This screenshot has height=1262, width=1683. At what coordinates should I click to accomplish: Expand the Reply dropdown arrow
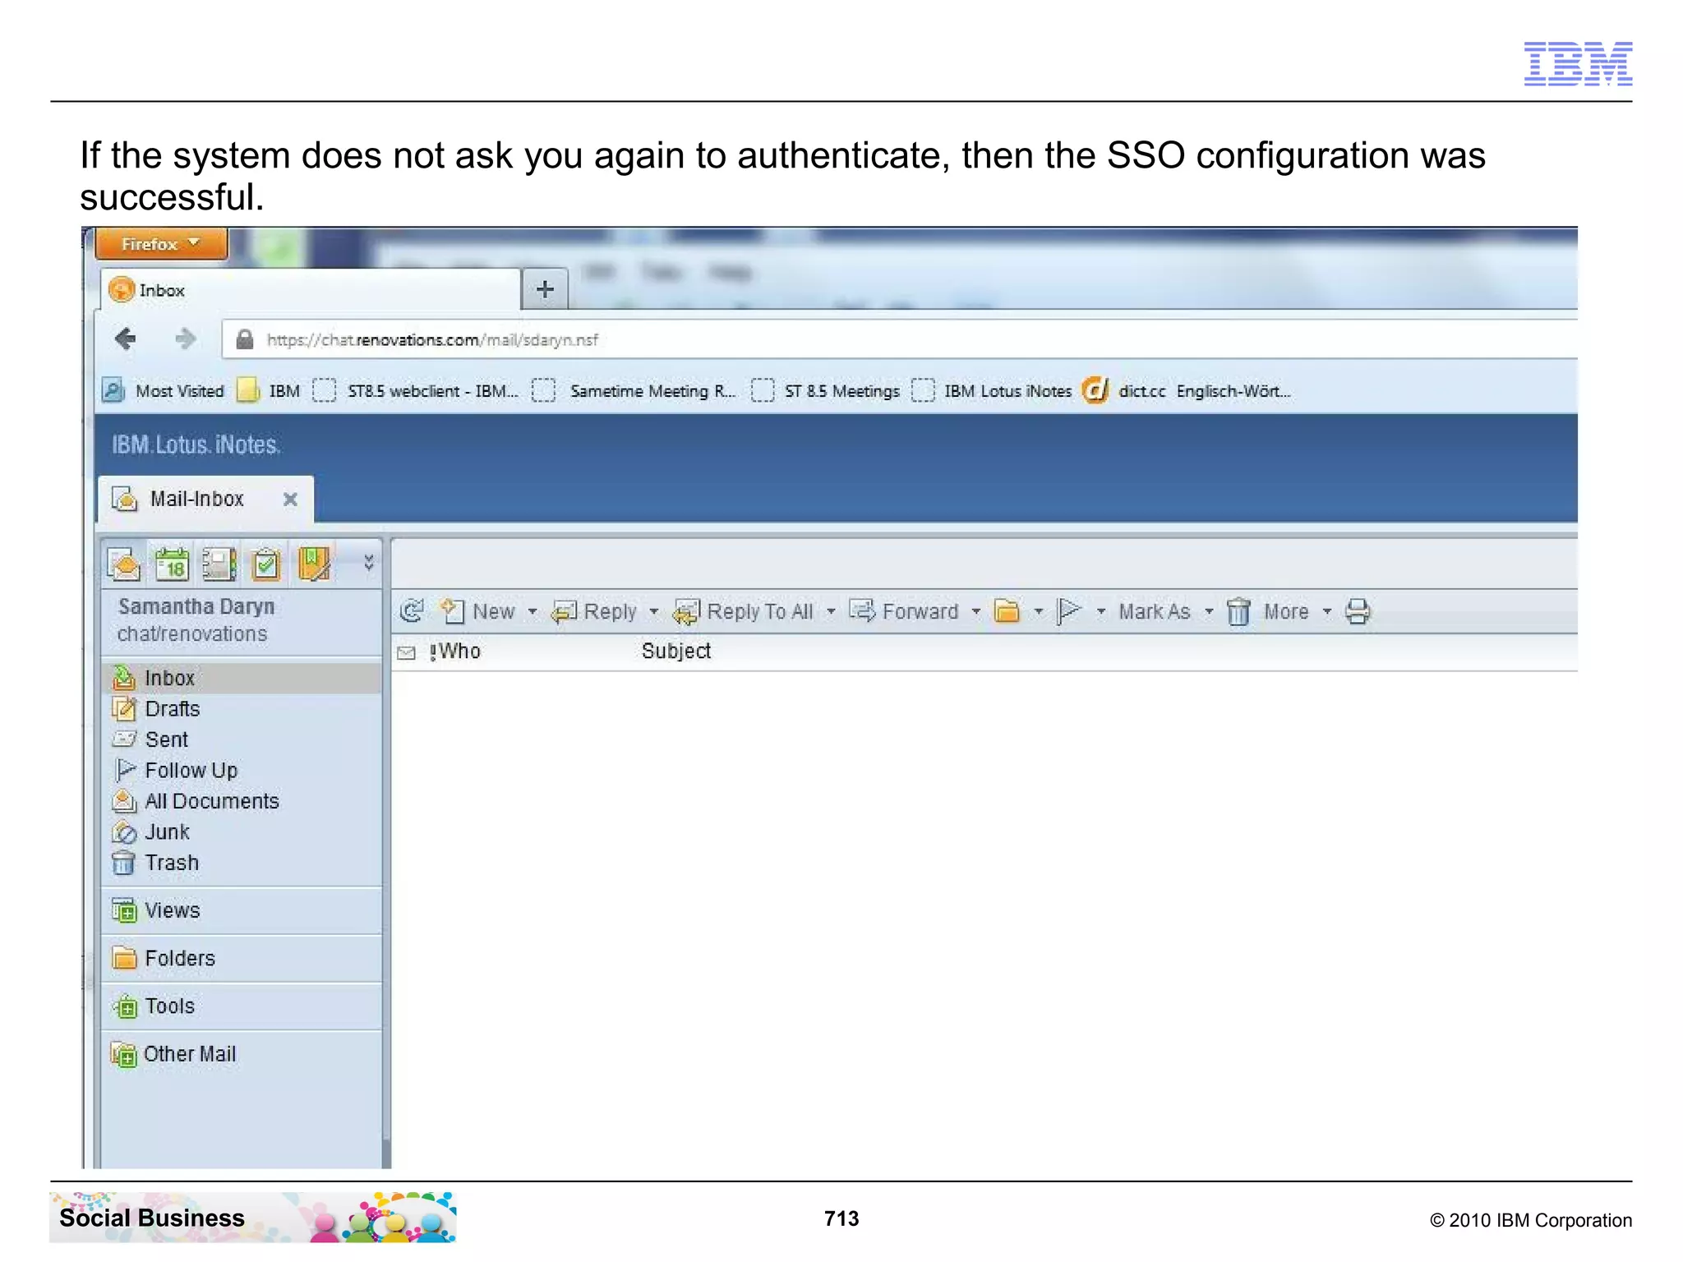(x=654, y=612)
